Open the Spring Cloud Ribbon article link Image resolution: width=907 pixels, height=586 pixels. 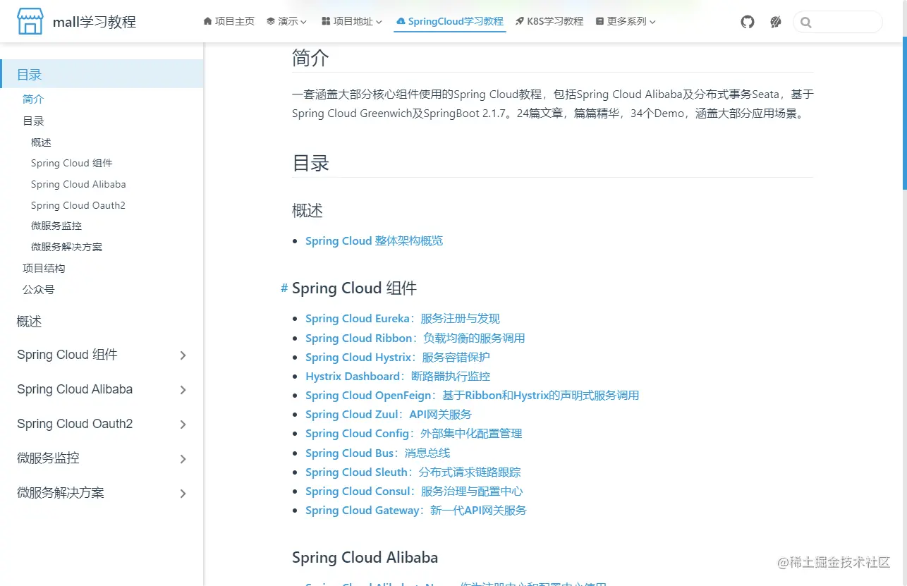click(x=415, y=338)
